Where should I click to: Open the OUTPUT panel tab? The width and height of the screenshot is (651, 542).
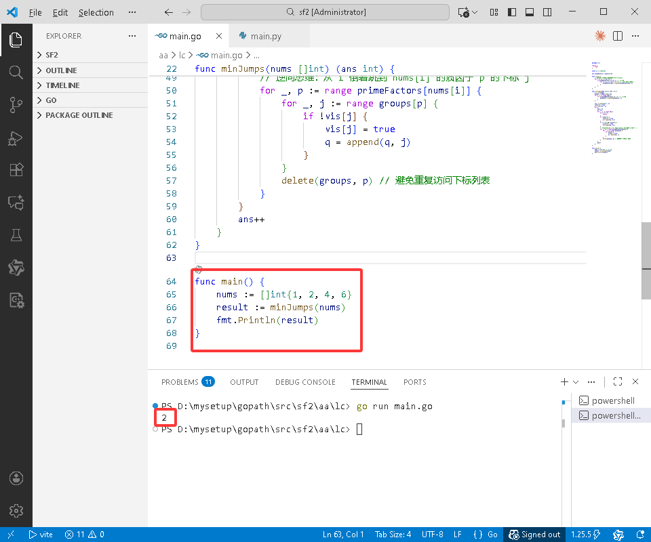(244, 382)
